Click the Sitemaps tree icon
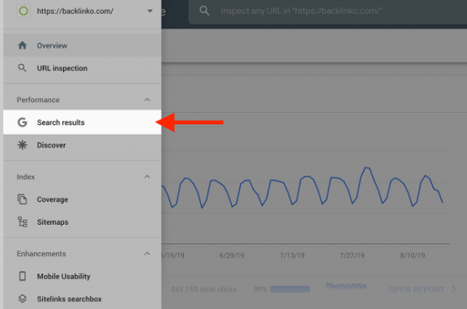The width and height of the screenshot is (467, 309). coord(23,221)
